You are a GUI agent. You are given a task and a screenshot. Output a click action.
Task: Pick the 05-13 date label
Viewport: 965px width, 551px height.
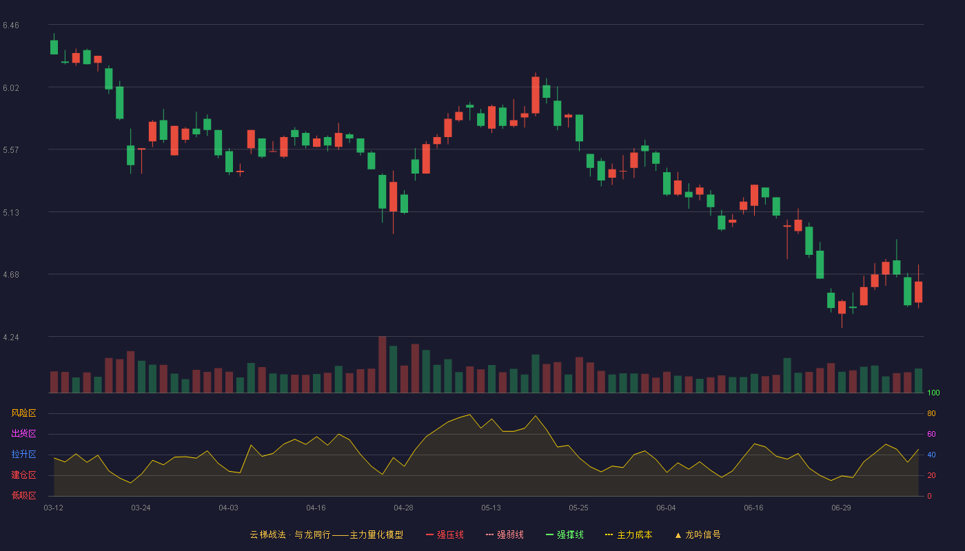491,508
